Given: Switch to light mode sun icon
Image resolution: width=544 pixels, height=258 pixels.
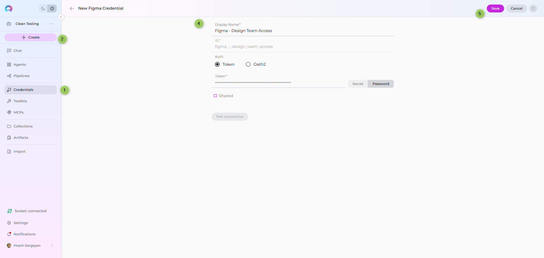Looking at the screenshot, I should click(x=52, y=8).
